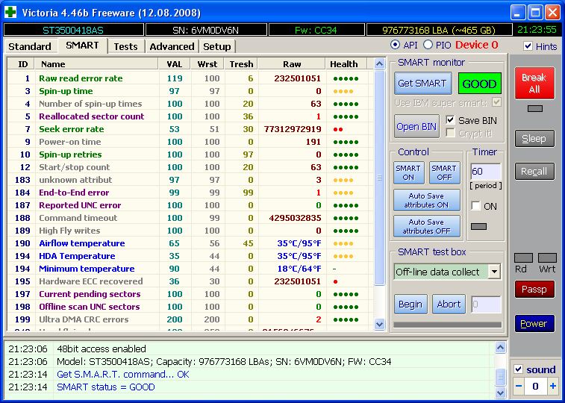Open the Advanced tab

[x=172, y=46]
